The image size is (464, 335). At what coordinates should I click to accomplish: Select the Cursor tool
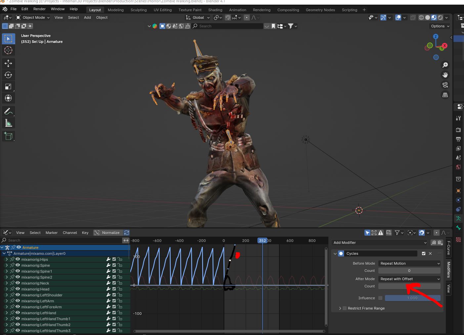pos(8,50)
